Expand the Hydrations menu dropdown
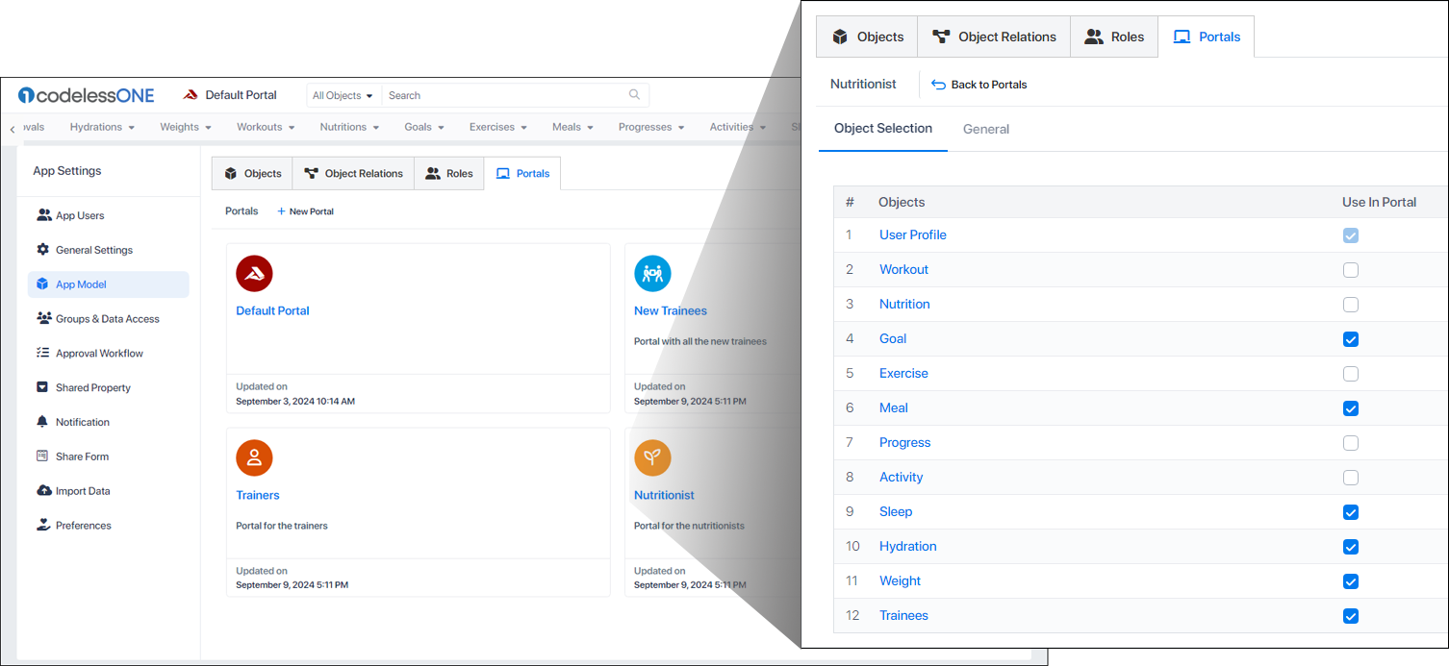The height and width of the screenshot is (666, 1449). [x=102, y=127]
